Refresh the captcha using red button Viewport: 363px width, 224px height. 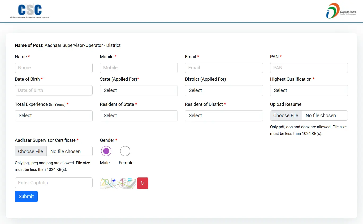click(142, 183)
